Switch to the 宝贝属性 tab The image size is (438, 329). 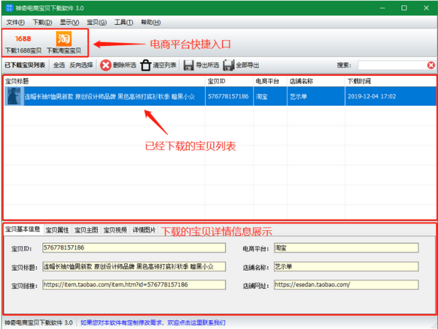coord(58,229)
